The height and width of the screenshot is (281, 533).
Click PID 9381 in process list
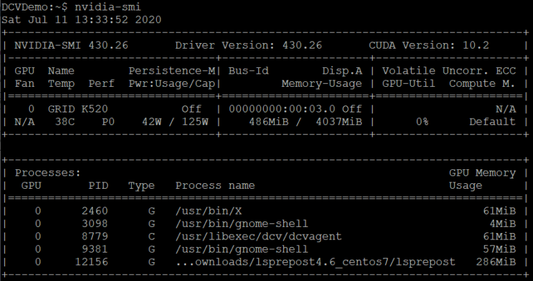pyautogui.click(x=94, y=249)
